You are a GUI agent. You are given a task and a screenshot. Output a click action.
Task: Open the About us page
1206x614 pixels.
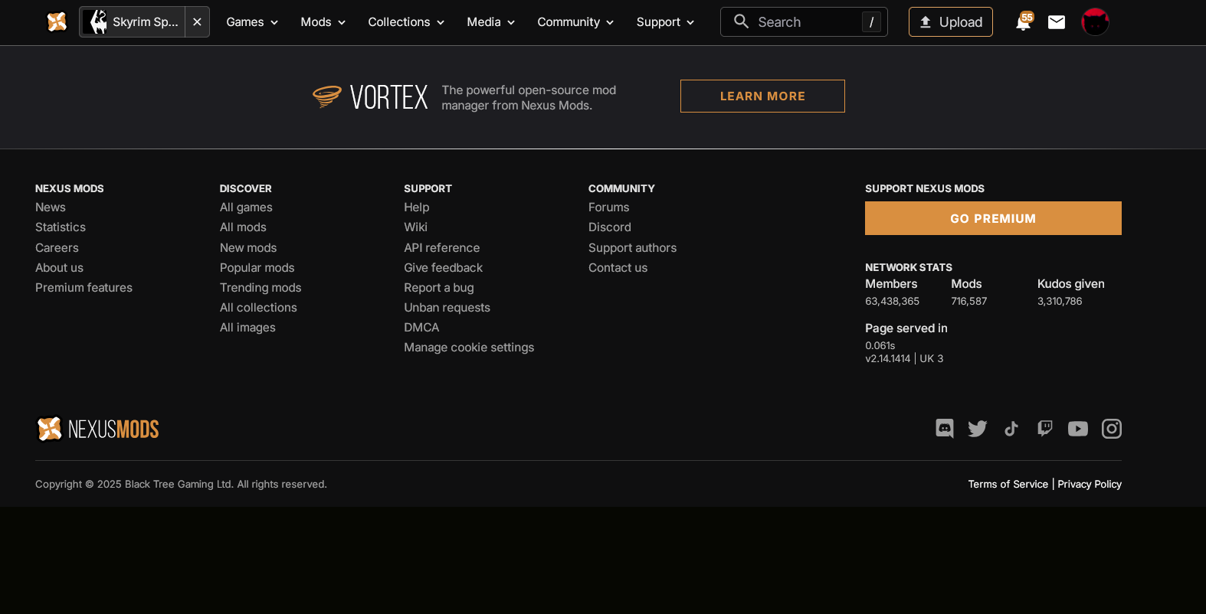[x=59, y=268]
